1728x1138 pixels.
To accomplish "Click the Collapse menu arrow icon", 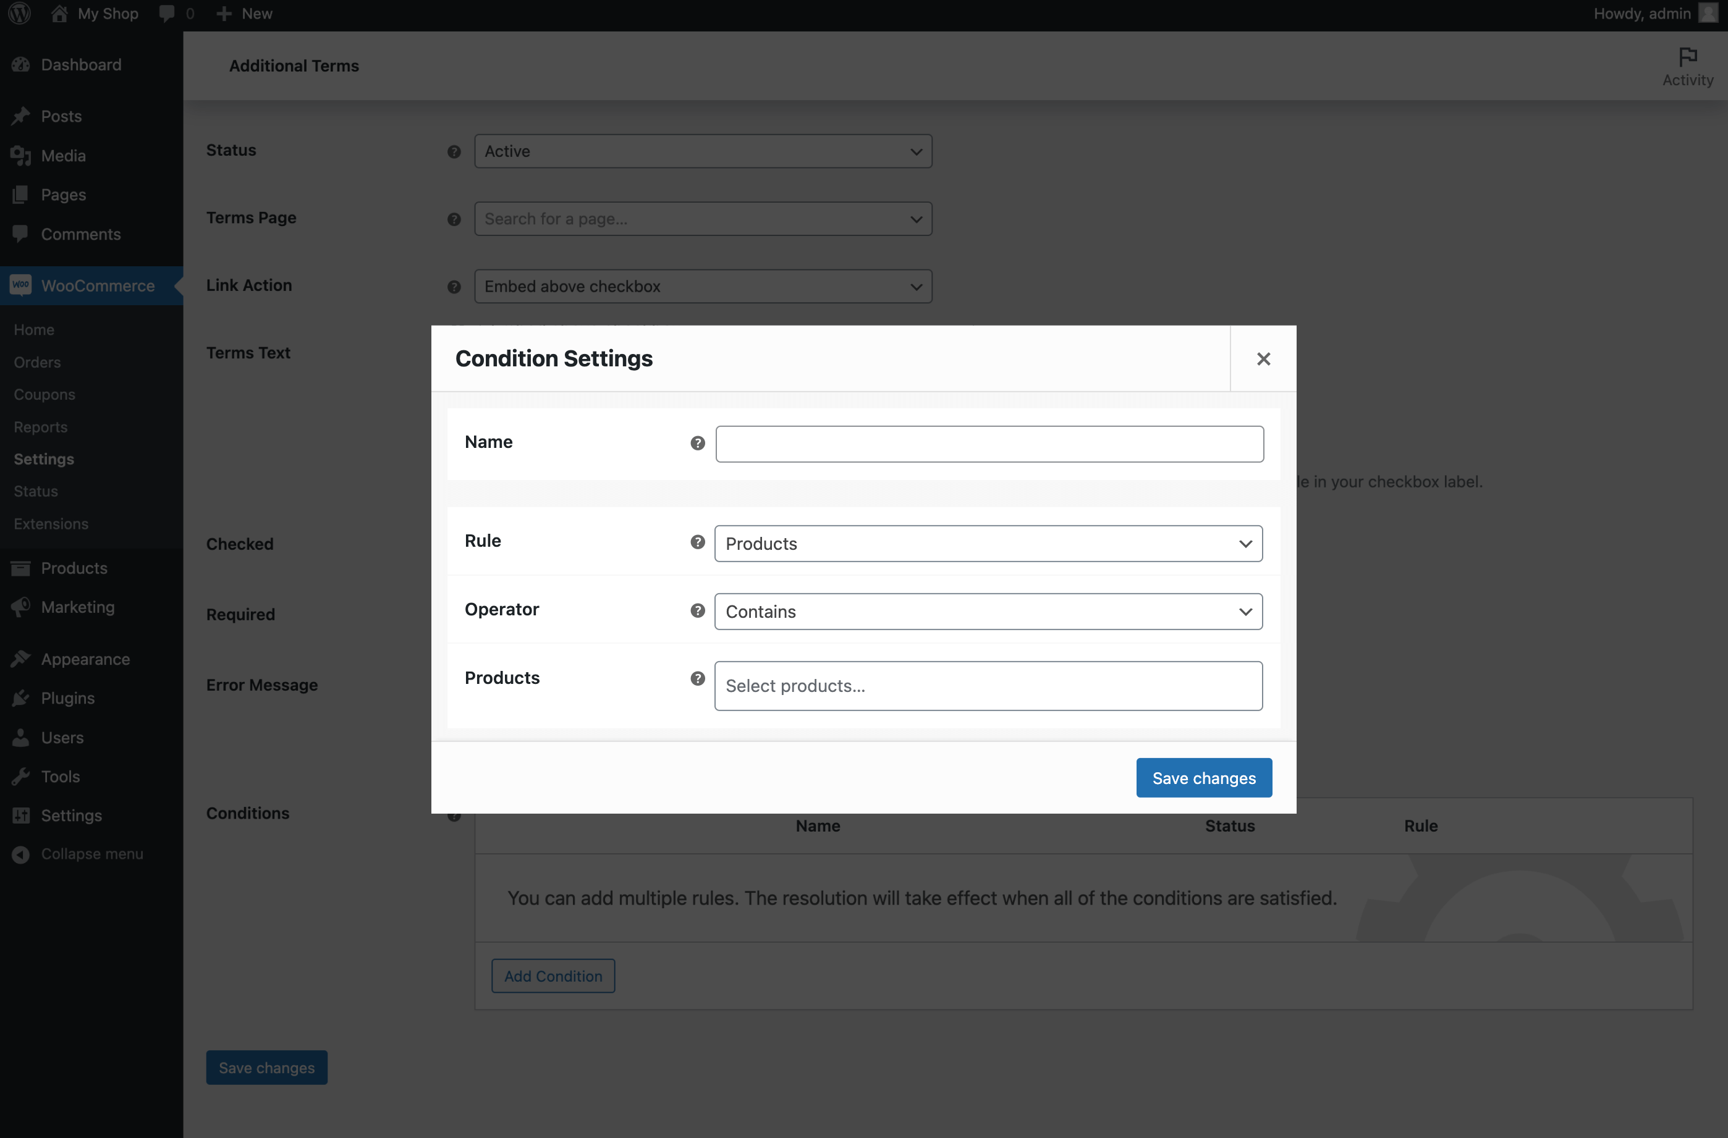I will 22,854.
